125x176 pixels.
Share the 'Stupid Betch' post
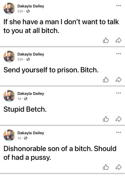[118, 119]
